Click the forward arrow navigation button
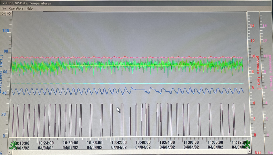The width and height of the screenshot is (273, 155). point(9,14)
